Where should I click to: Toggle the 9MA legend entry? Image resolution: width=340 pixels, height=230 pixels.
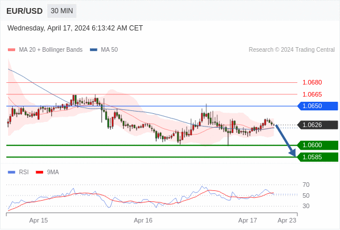tap(47, 172)
